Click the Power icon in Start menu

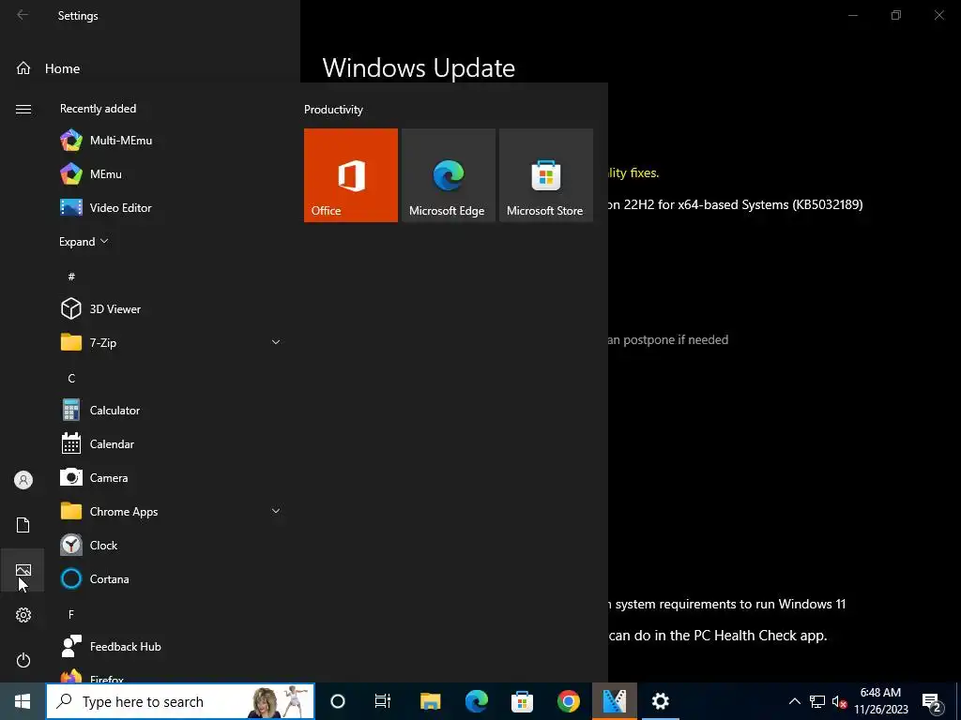[23, 660]
